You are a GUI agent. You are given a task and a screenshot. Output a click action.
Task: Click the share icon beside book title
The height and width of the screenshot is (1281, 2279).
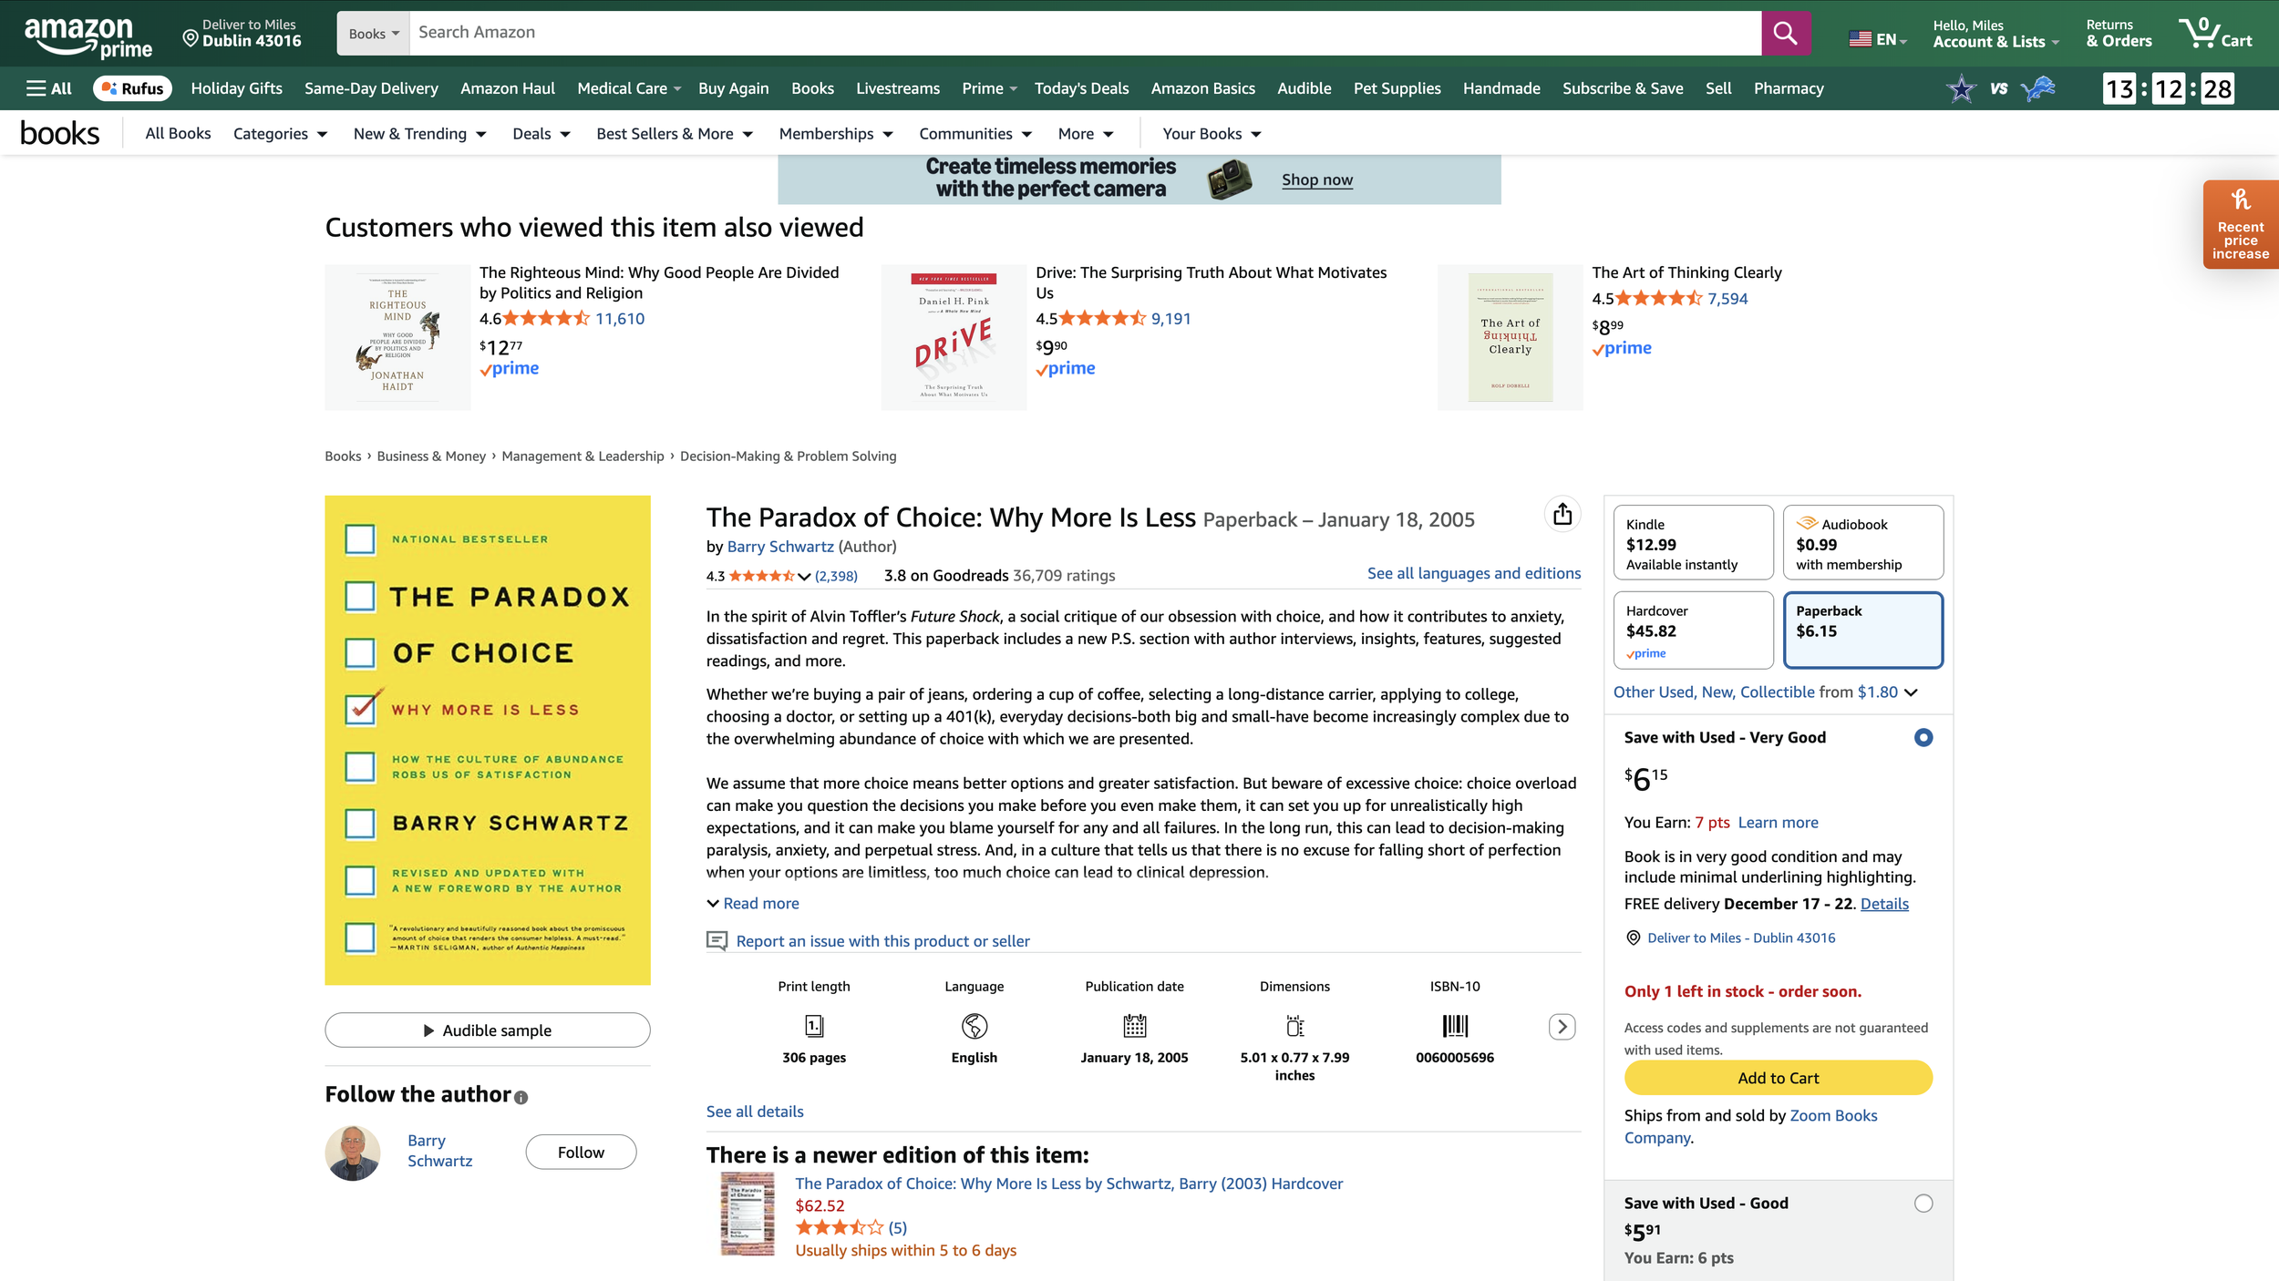(1562, 515)
